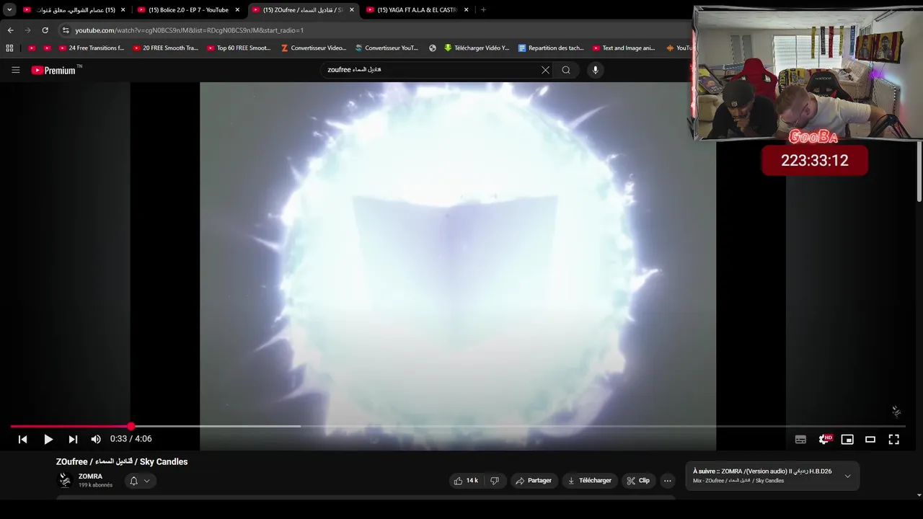The image size is (923, 519).
Task: Toggle subtitles on the player
Action: click(800, 439)
